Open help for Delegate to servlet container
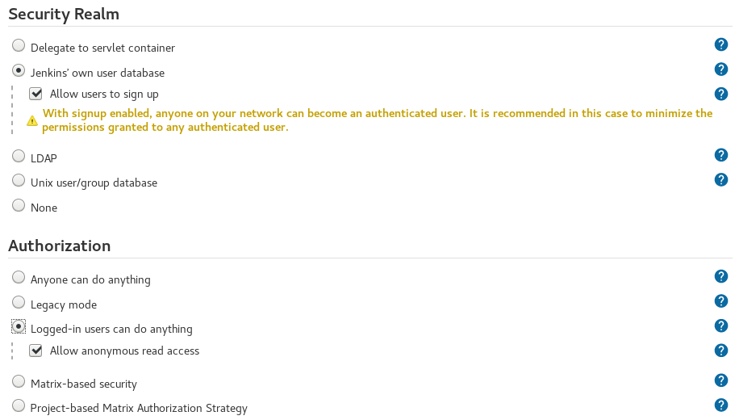 pos(721,44)
